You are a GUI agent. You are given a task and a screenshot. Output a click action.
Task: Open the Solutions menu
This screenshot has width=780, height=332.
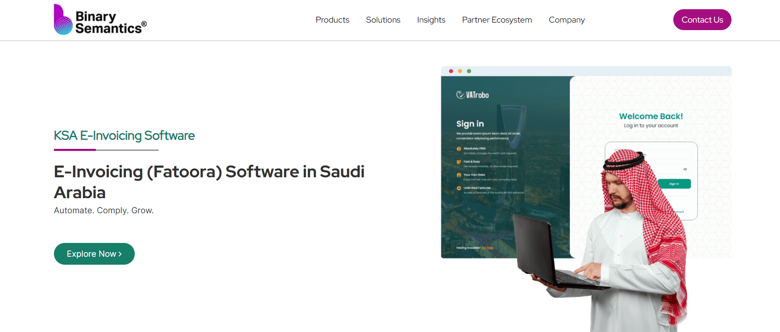383,20
